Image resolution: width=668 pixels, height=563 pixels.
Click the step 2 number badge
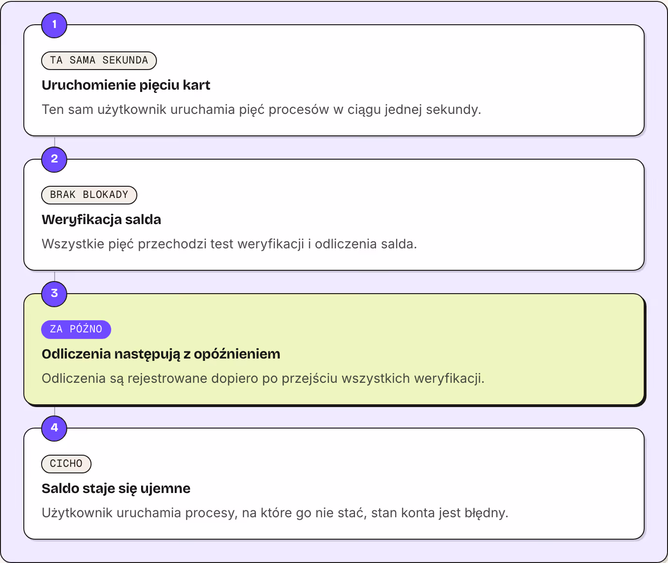click(54, 159)
